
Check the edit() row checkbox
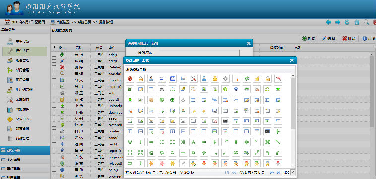[54, 61]
